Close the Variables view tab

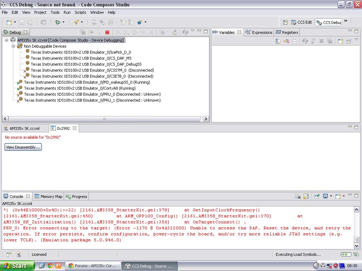click(239, 32)
